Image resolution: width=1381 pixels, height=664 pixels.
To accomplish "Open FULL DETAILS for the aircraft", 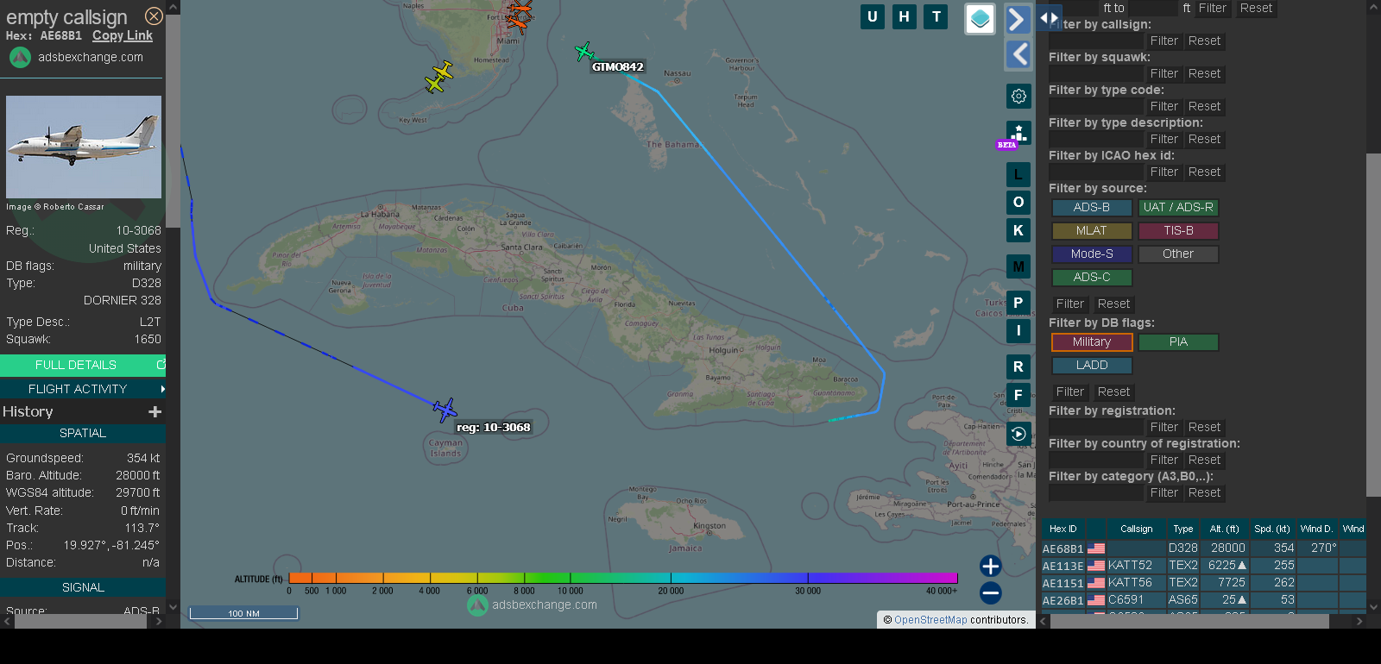I will point(83,365).
